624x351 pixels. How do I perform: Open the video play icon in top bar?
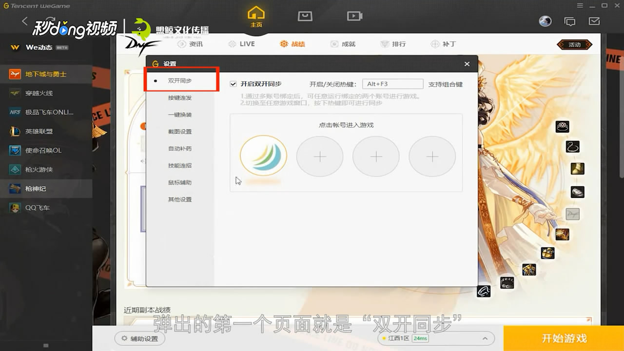coord(354,16)
